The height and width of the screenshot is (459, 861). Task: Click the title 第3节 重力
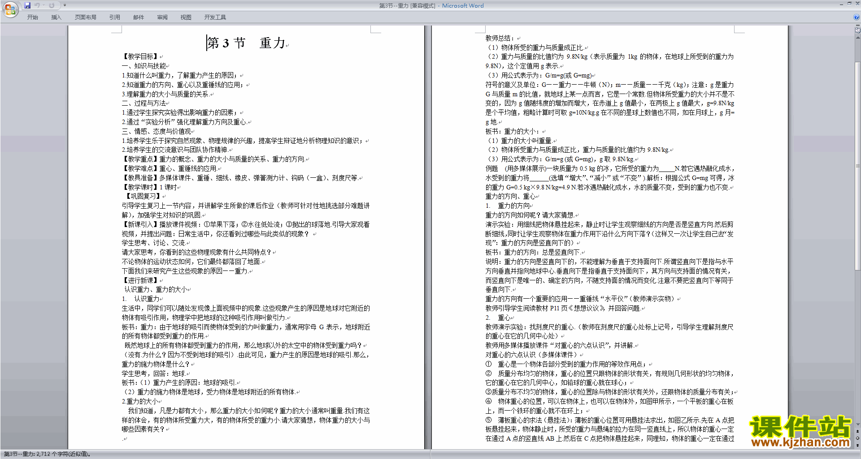point(246,43)
